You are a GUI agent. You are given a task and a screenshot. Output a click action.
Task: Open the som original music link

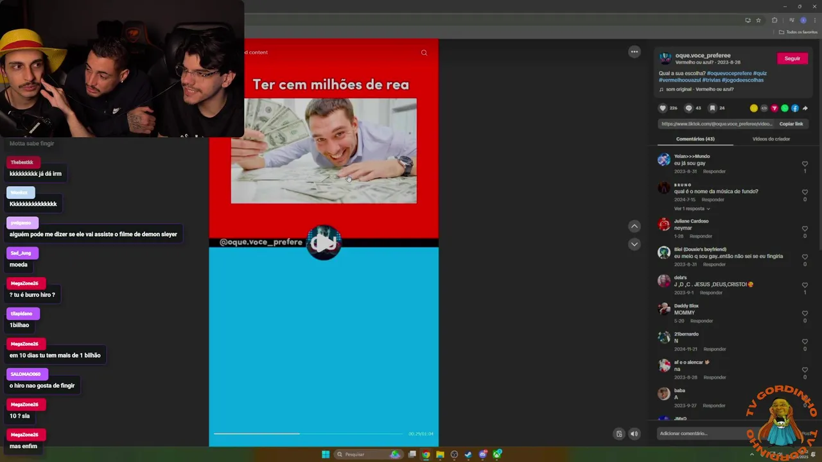click(x=696, y=89)
